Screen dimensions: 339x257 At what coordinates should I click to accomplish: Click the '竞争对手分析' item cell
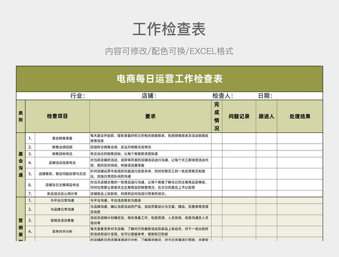(x=63, y=231)
